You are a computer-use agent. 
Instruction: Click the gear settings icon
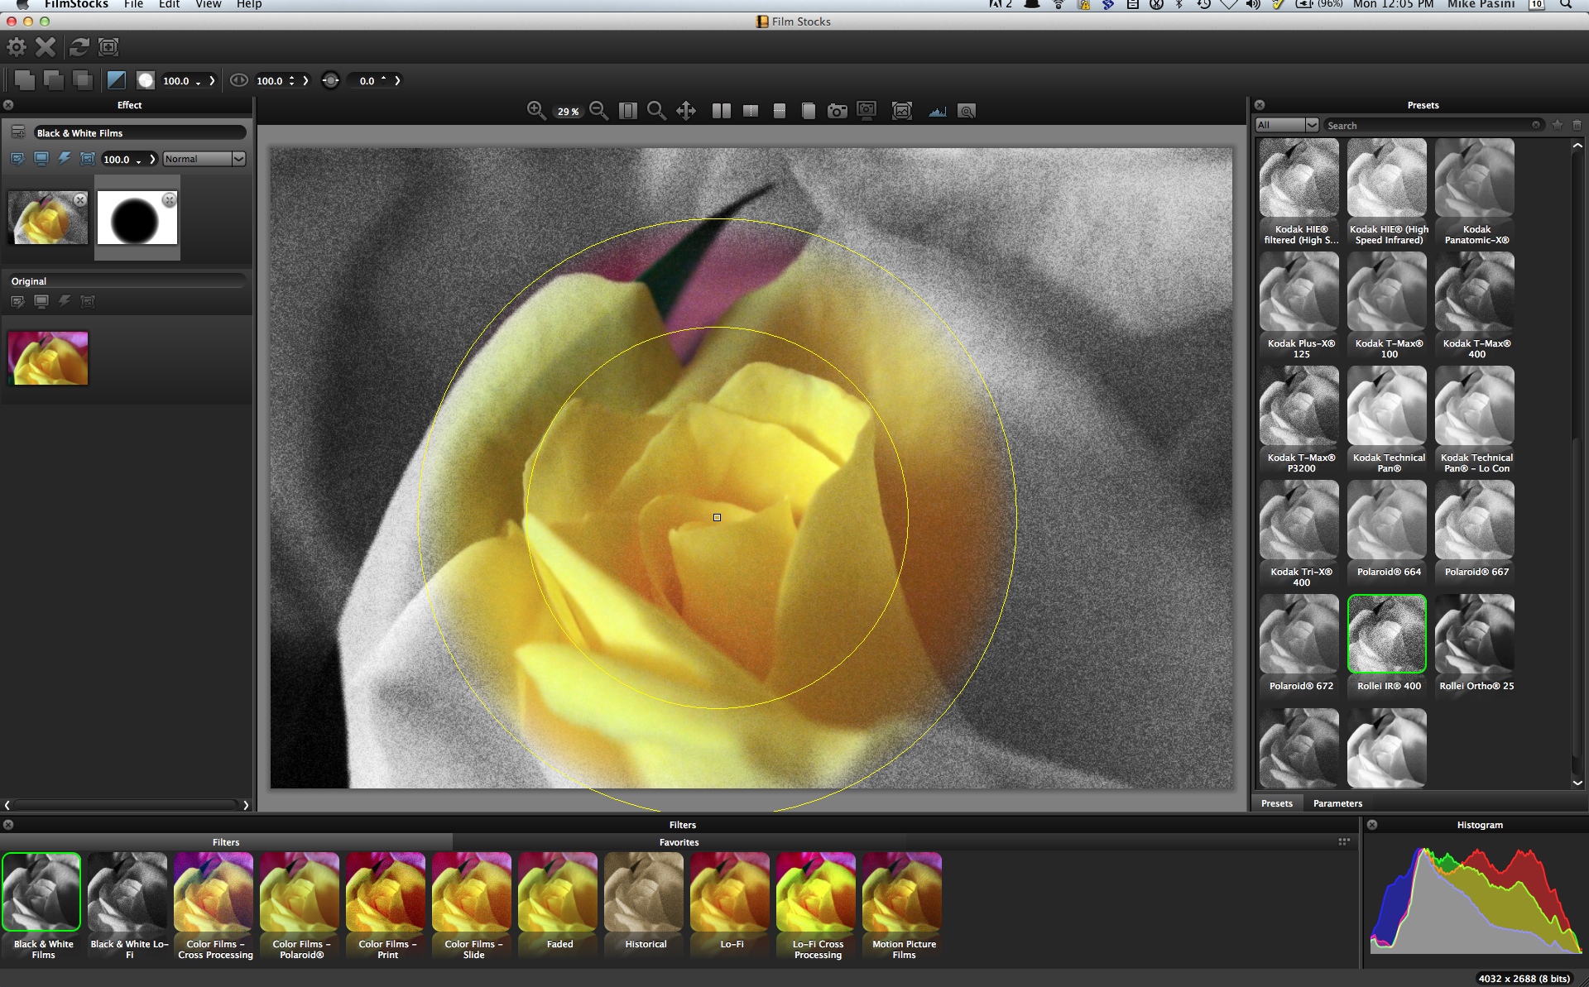[16, 47]
